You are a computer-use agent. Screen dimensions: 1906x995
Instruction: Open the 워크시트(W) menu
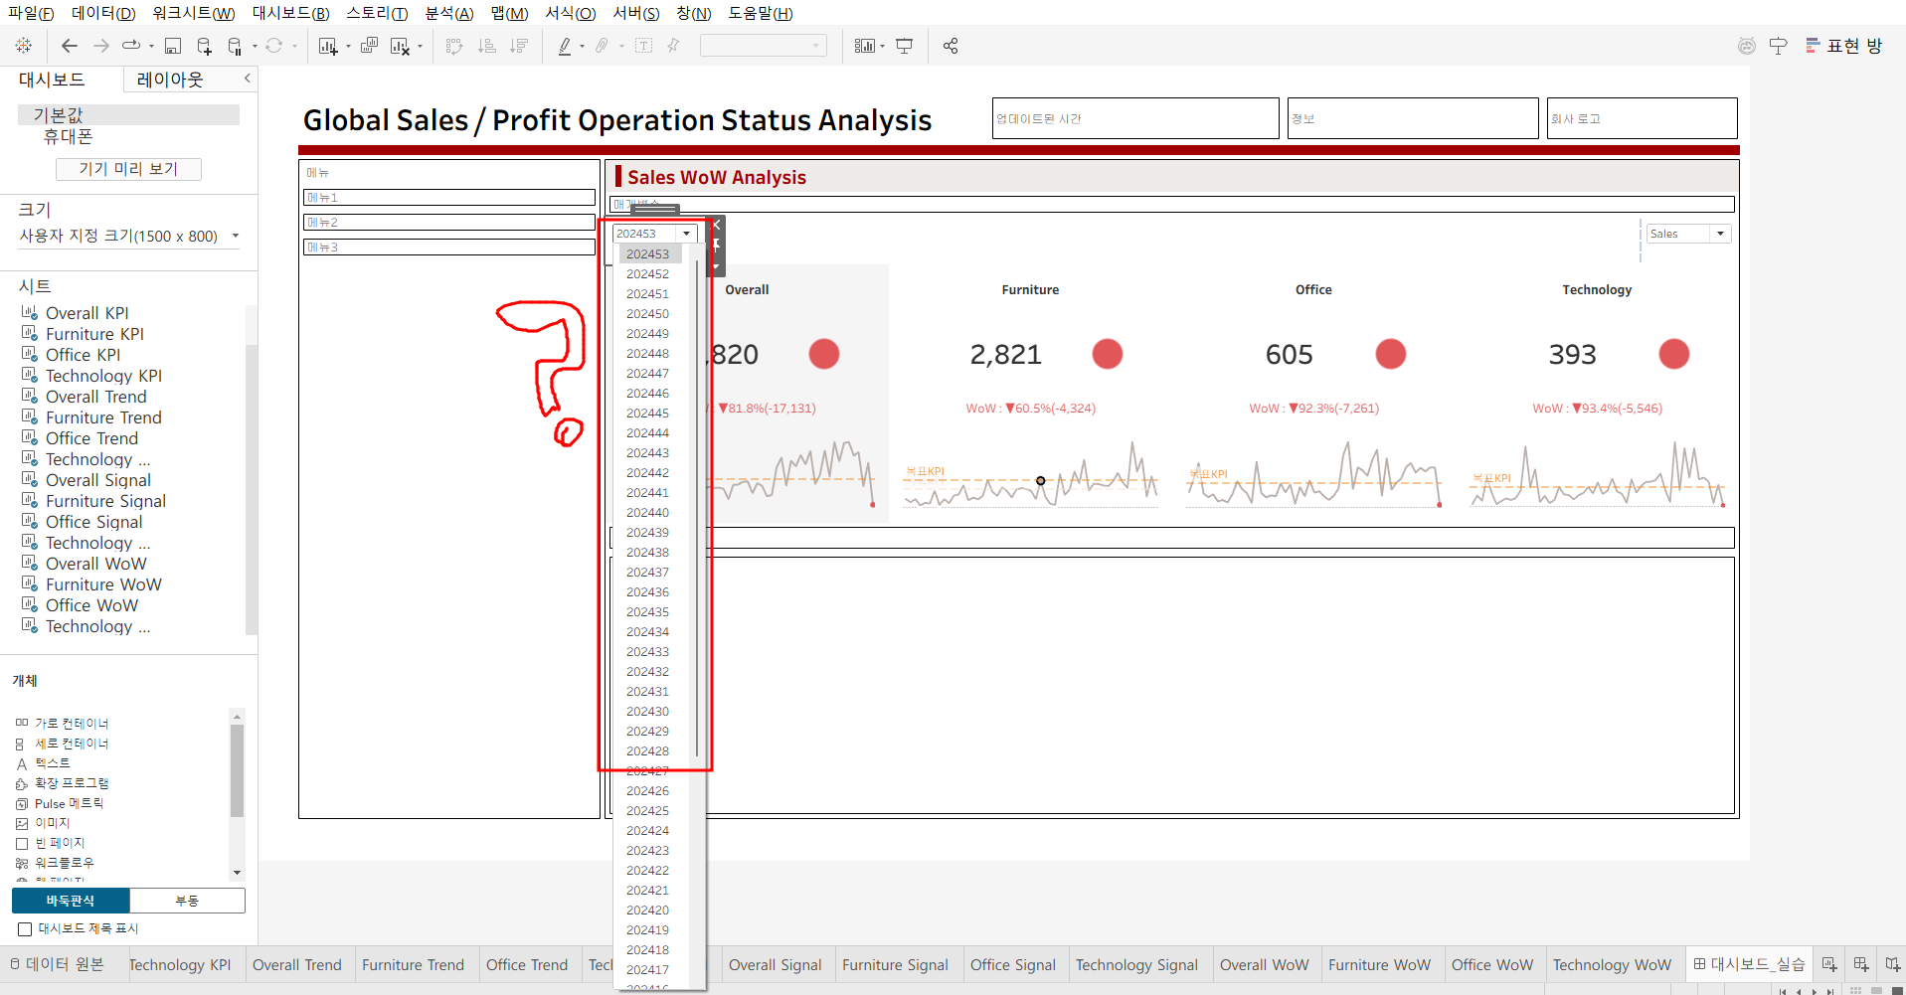click(194, 13)
